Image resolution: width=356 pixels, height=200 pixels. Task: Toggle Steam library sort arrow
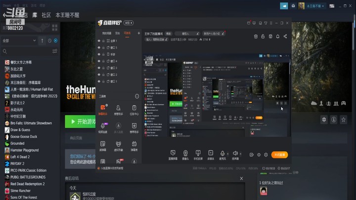click(42, 41)
